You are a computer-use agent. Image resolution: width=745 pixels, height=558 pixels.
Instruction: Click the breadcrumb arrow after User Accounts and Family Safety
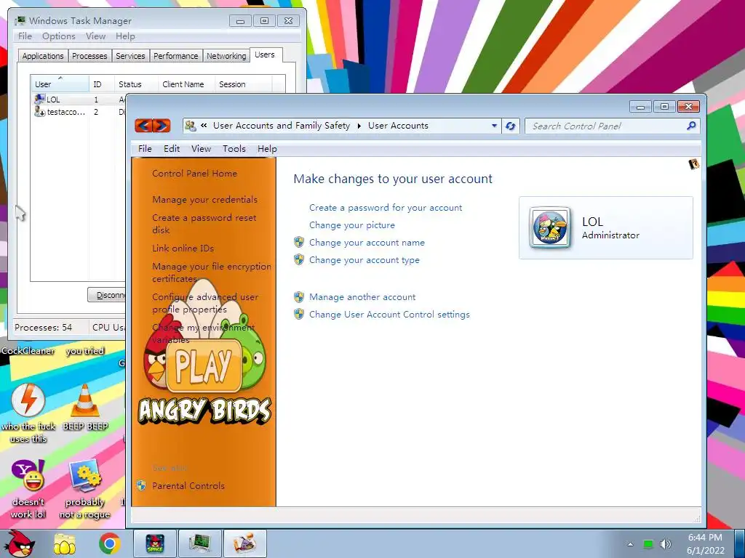pos(359,126)
